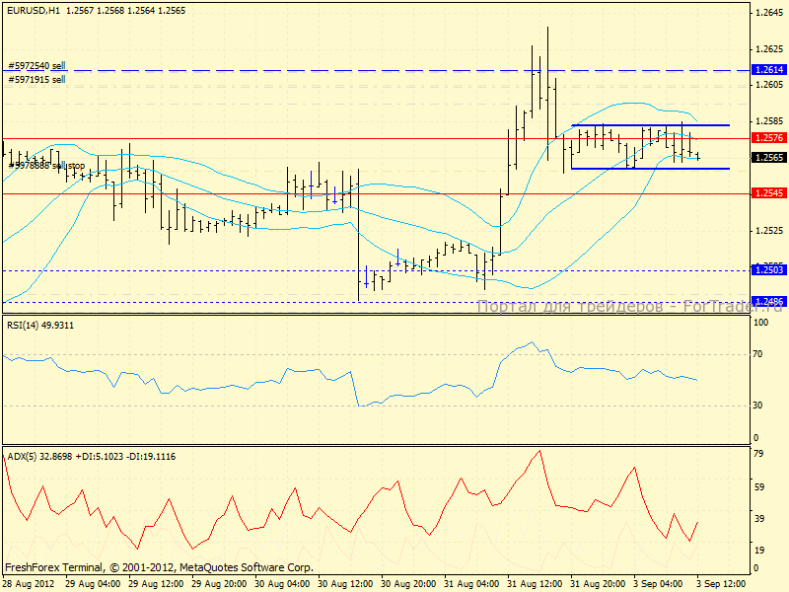Screen dimensions: 789x592
Task: Click the #5978888 sell stop order label
Action: click(x=45, y=165)
